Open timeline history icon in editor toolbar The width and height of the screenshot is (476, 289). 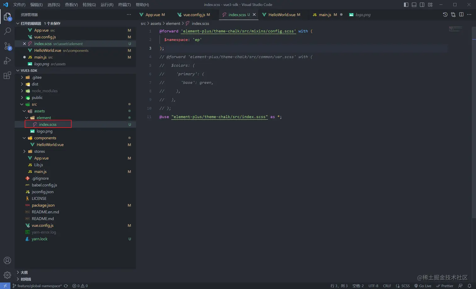445,14
